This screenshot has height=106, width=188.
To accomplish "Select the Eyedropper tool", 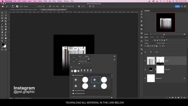I will 2,21.
